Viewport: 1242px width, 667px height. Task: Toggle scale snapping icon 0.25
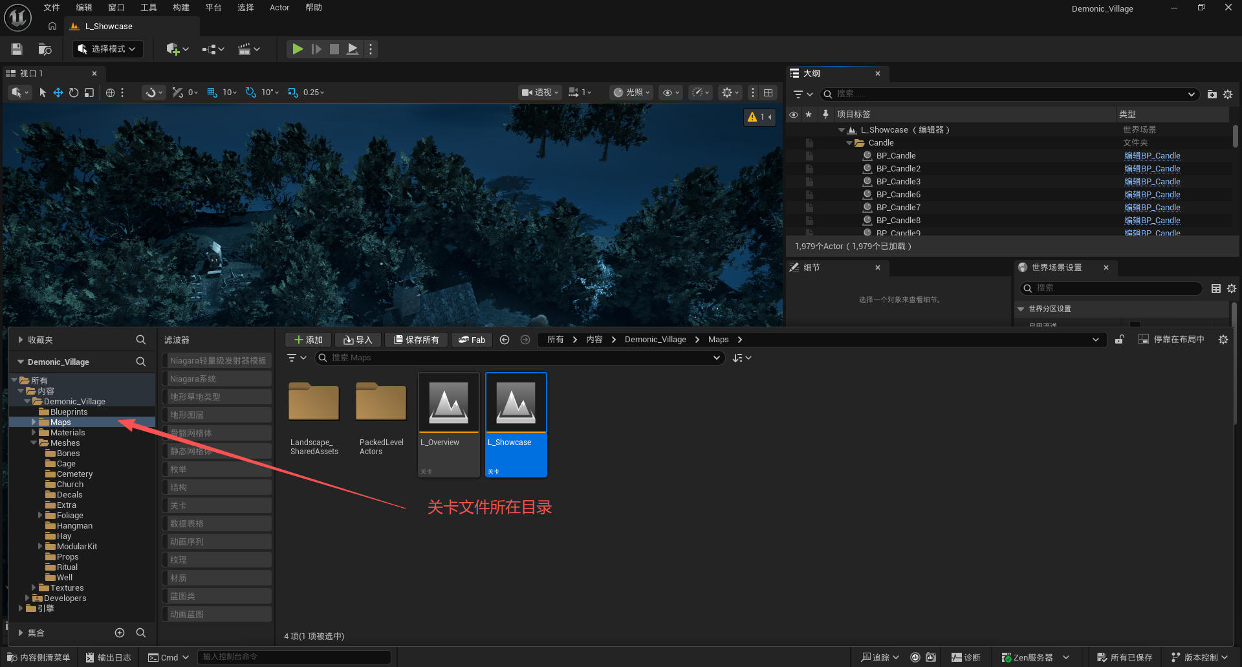[293, 93]
